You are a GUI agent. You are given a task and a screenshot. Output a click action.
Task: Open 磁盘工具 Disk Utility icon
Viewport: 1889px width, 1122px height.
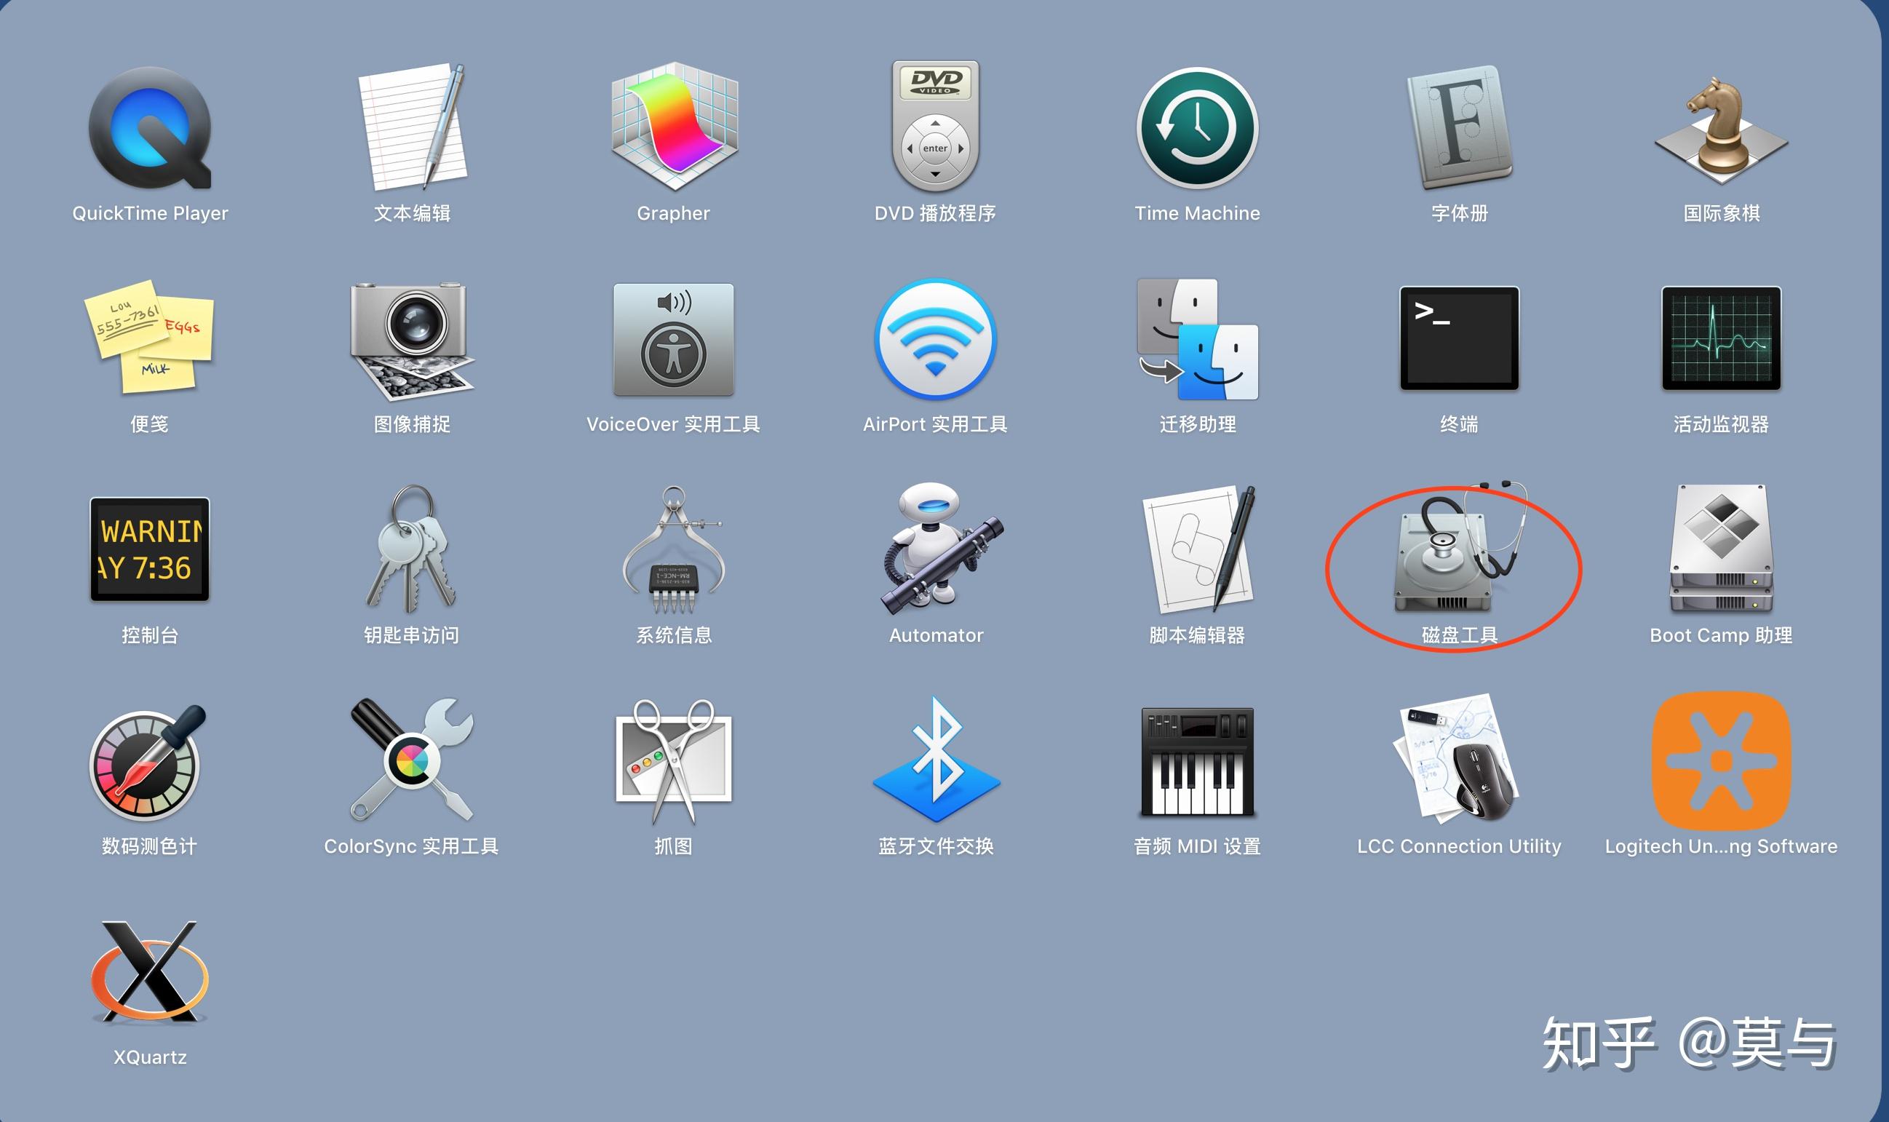pyautogui.click(x=1459, y=547)
